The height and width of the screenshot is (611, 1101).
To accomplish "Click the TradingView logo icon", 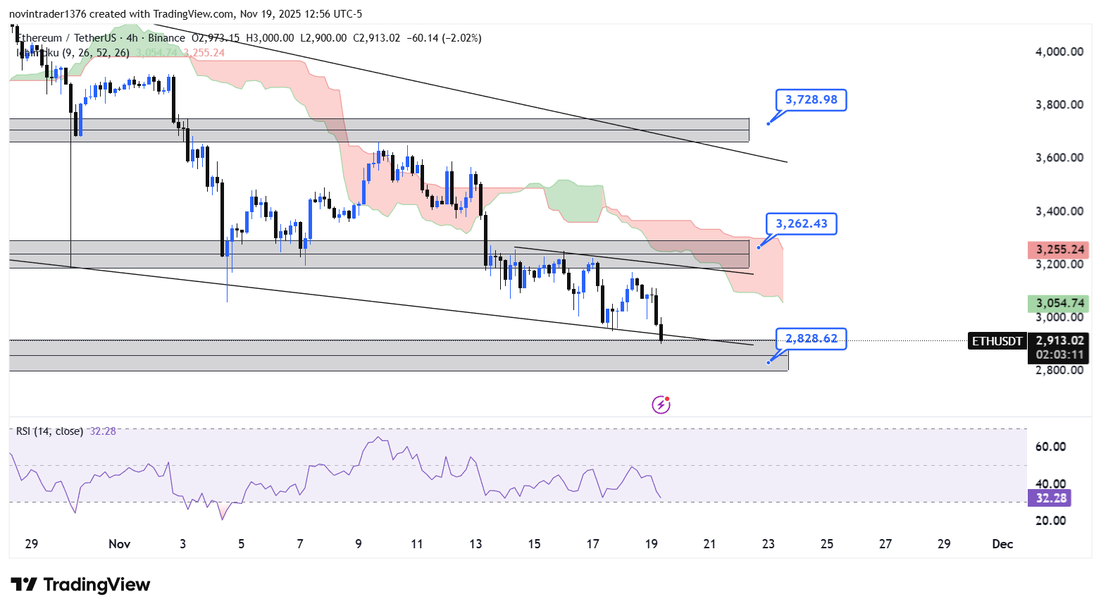I will (24, 585).
